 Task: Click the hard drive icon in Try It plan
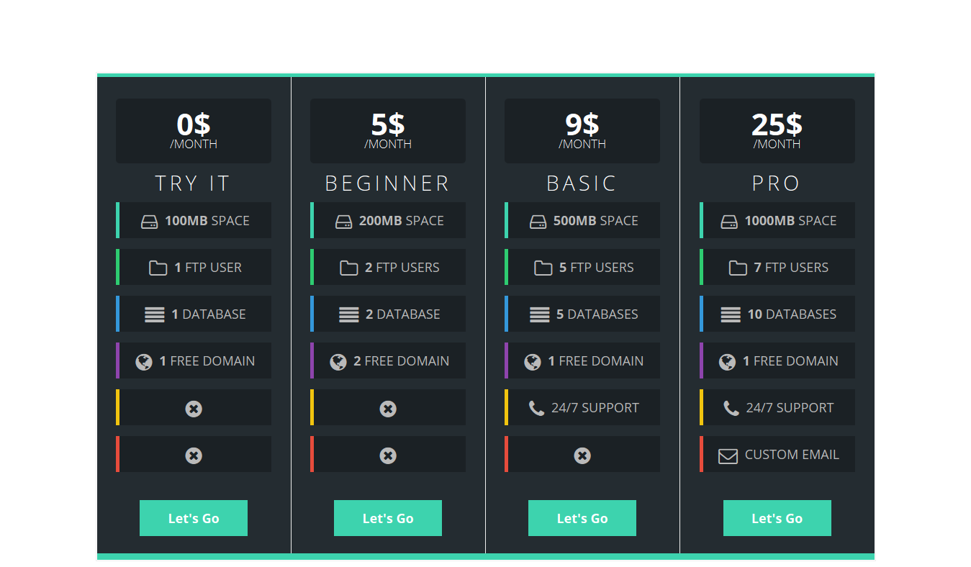point(149,222)
